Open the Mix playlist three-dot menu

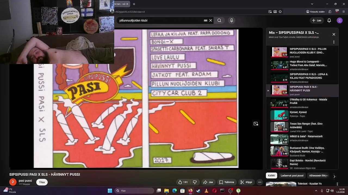click(x=334, y=42)
